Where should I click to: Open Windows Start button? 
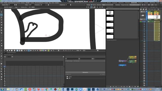(2, 89)
